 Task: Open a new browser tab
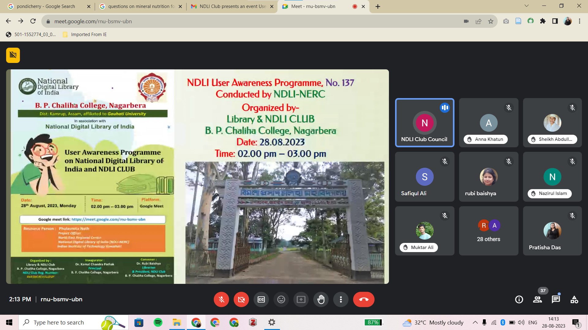pyautogui.click(x=378, y=6)
